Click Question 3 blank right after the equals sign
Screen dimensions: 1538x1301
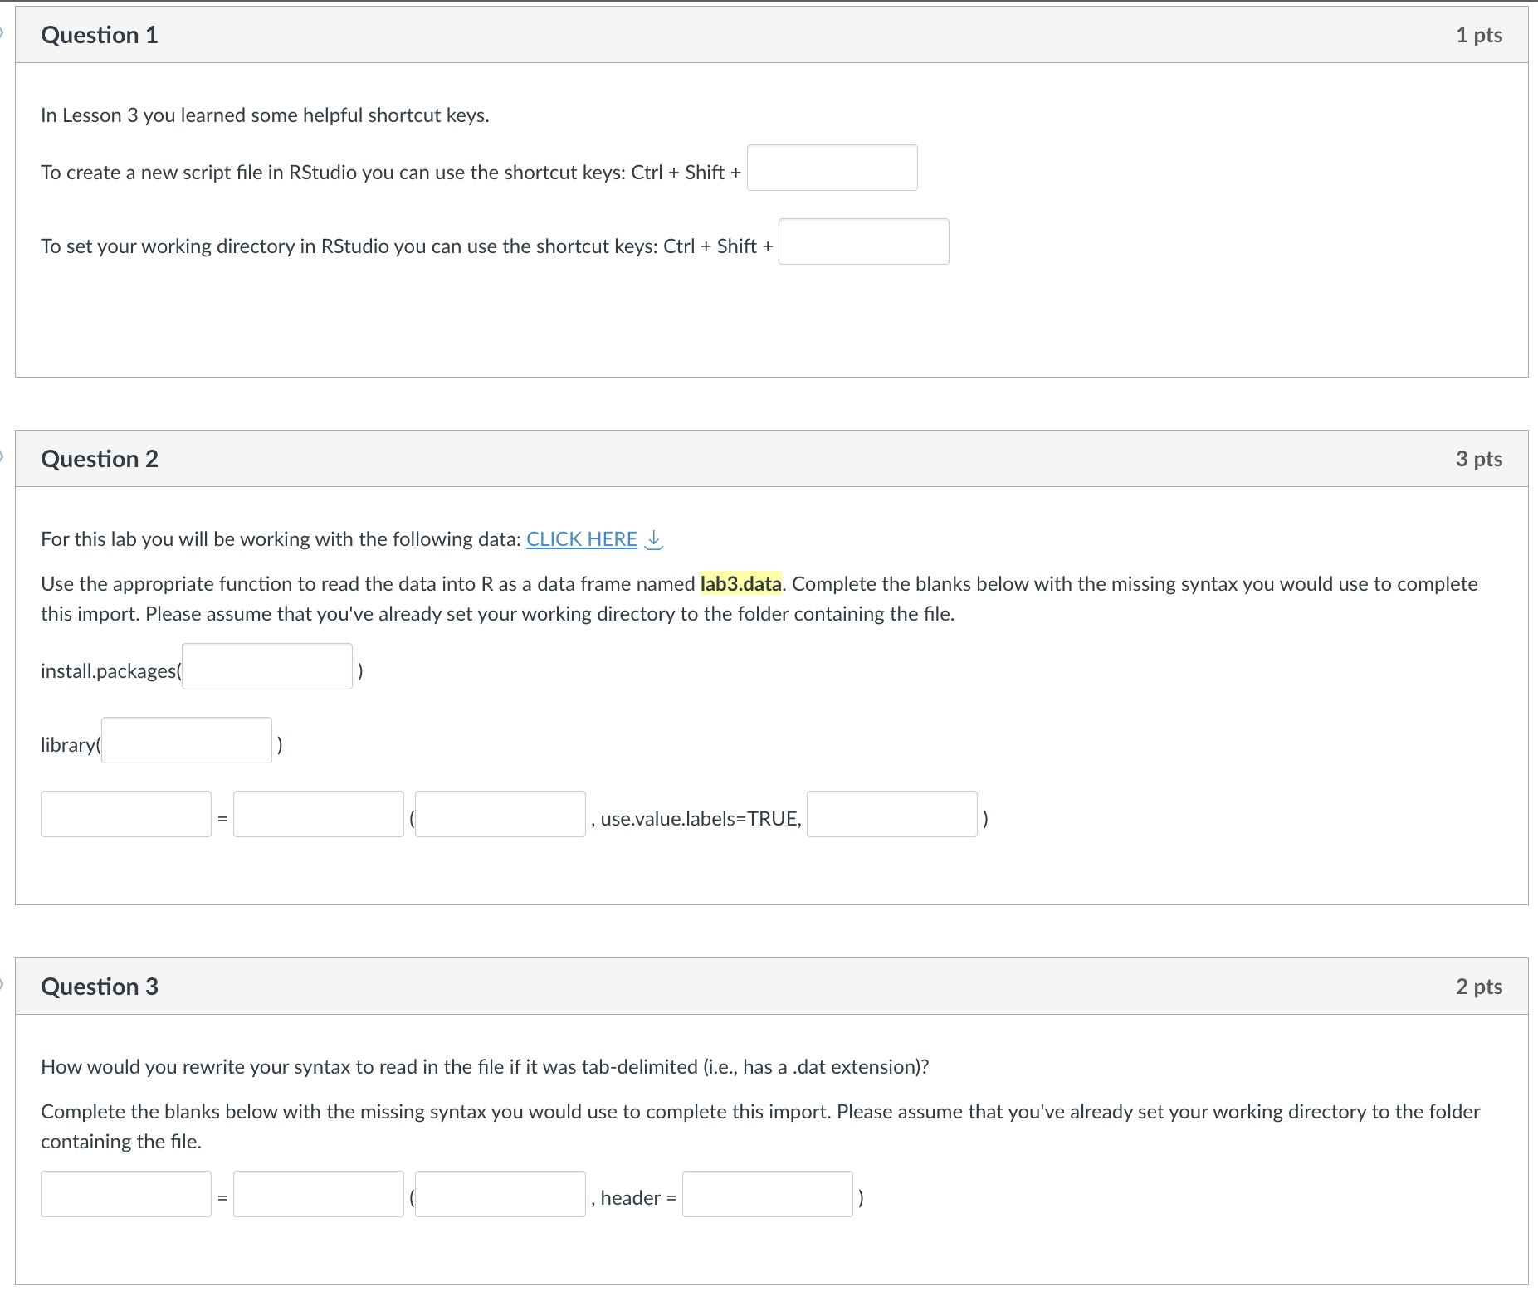click(319, 1194)
